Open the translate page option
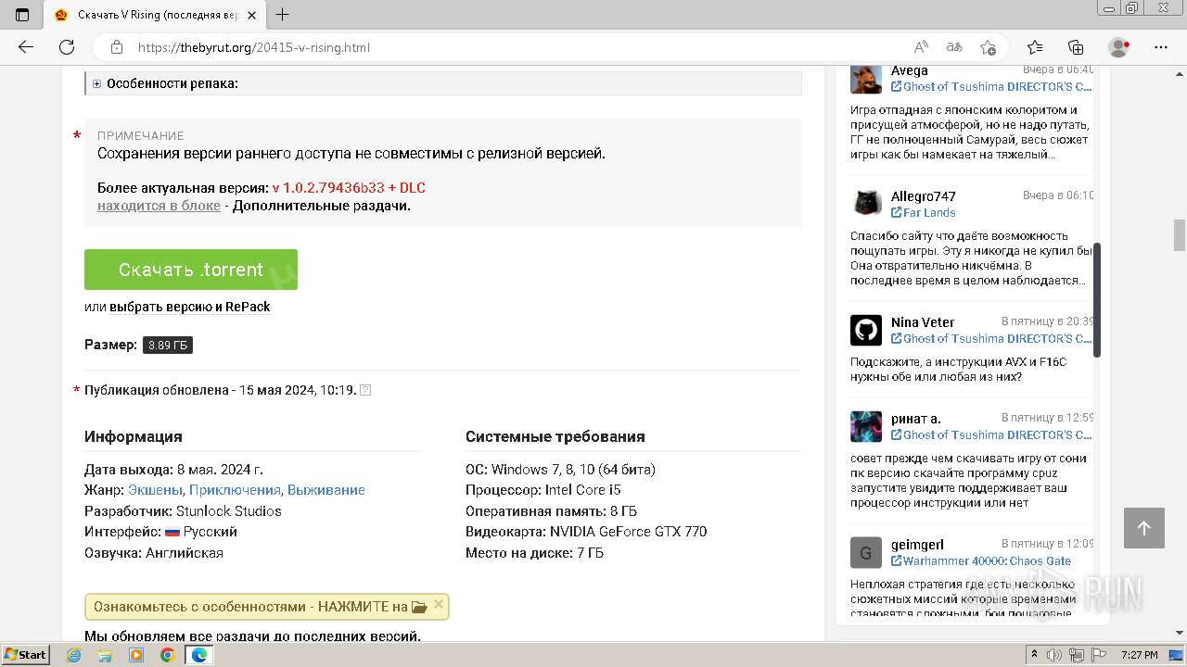 954,47
